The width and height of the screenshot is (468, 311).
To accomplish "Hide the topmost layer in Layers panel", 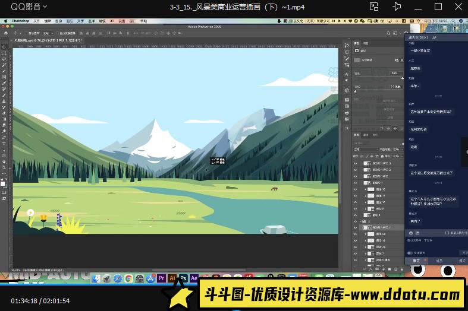I will click(x=355, y=163).
